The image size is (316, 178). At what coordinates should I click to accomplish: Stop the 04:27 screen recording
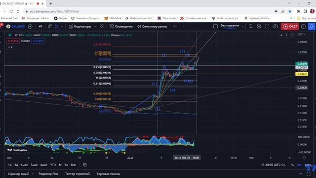[290, 26]
